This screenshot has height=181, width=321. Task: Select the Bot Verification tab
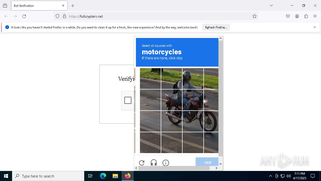39,6
